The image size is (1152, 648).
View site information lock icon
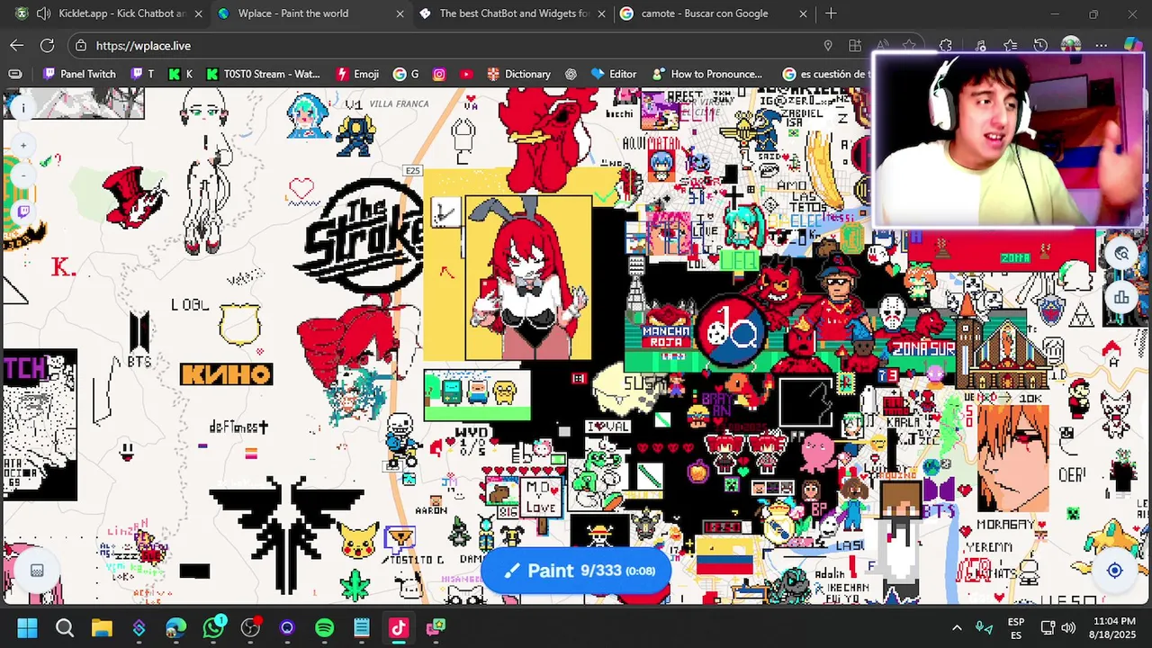tap(81, 45)
